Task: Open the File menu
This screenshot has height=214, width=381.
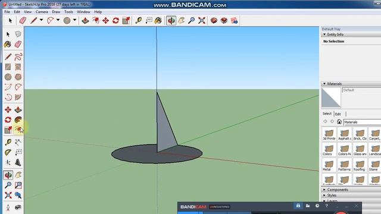Action: point(7,12)
